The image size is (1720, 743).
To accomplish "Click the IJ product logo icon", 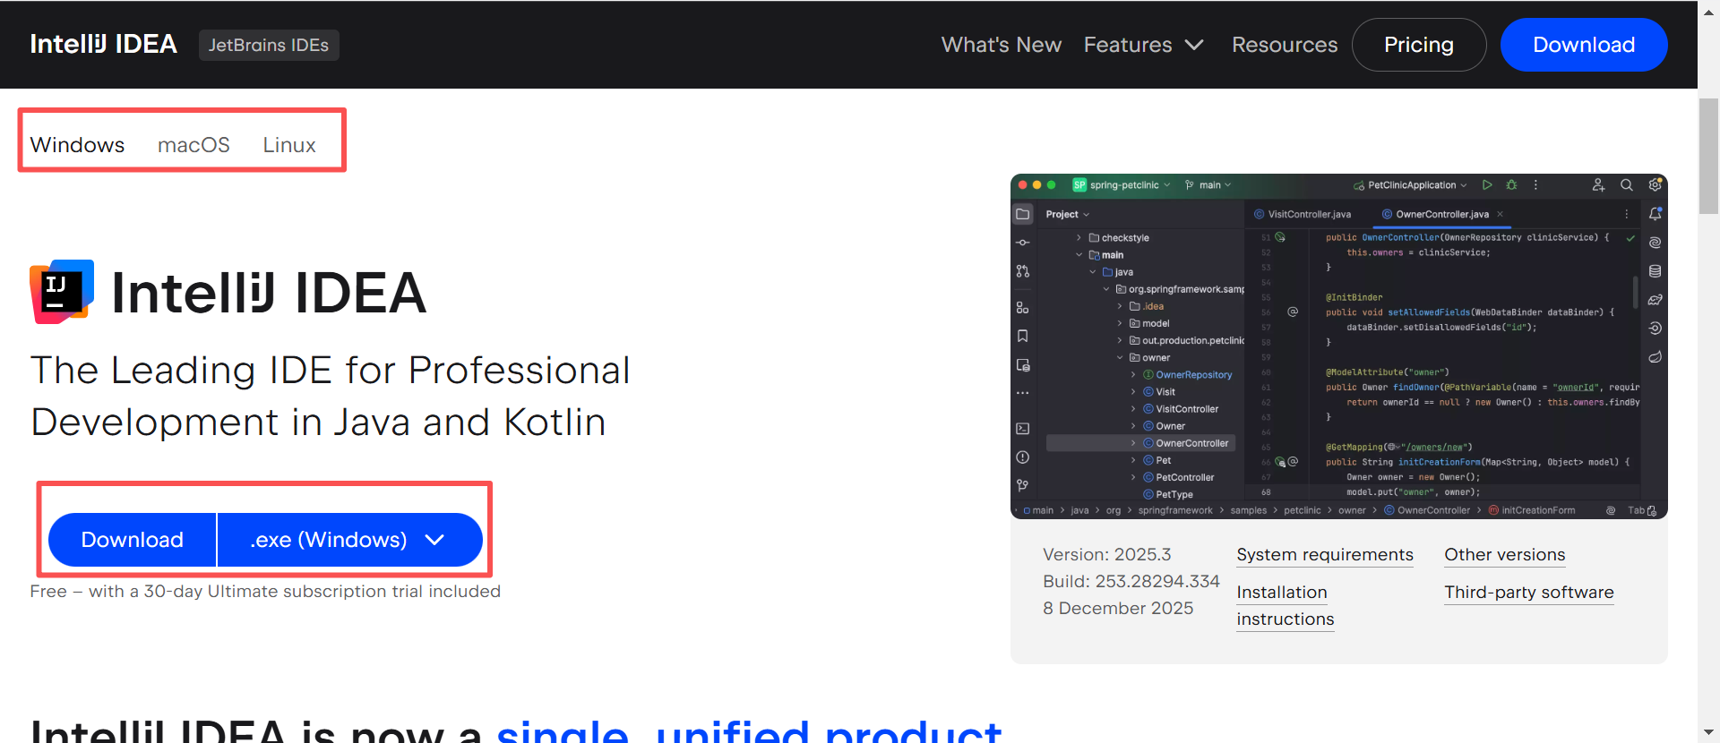I will tap(62, 292).
